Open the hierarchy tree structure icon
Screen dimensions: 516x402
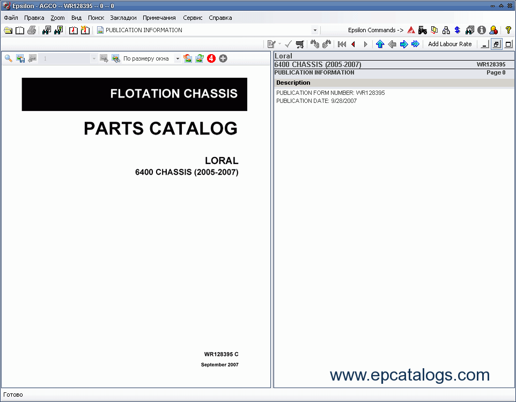click(x=446, y=30)
